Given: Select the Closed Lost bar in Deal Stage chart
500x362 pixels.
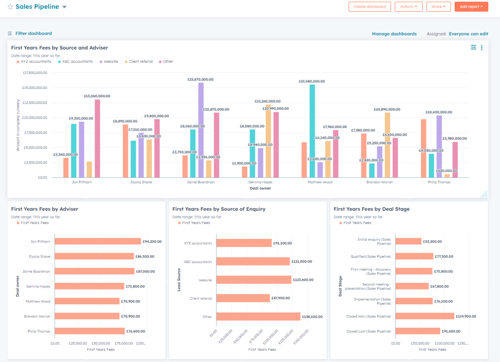Looking at the screenshot, I should (x=418, y=331).
